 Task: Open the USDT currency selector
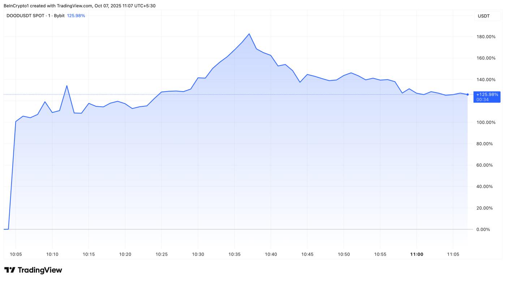[483, 16]
